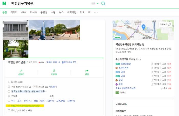Click the green Naver N logo
The width and height of the screenshot is (179, 116).
click(4, 4)
